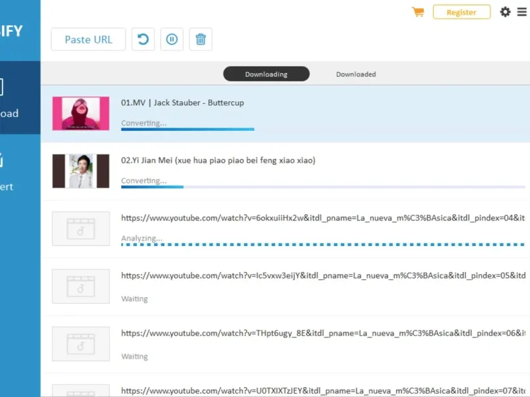This screenshot has height=397, width=530.
Task: Click the resume all downloads icon
Action: point(143,40)
